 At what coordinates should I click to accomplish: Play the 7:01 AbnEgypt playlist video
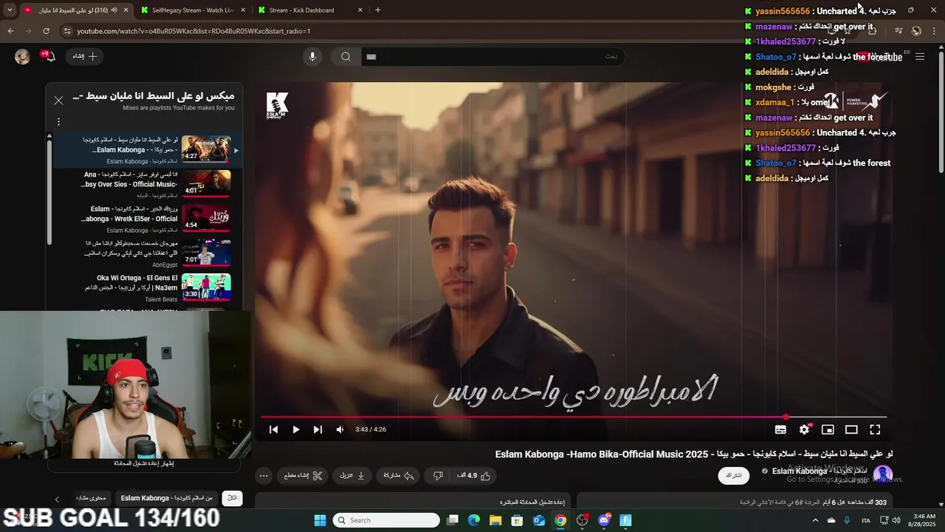point(206,253)
